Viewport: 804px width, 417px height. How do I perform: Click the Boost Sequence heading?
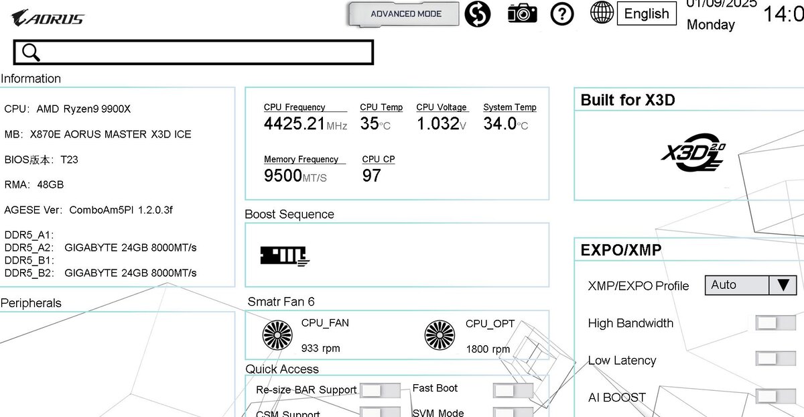pyautogui.click(x=289, y=215)
